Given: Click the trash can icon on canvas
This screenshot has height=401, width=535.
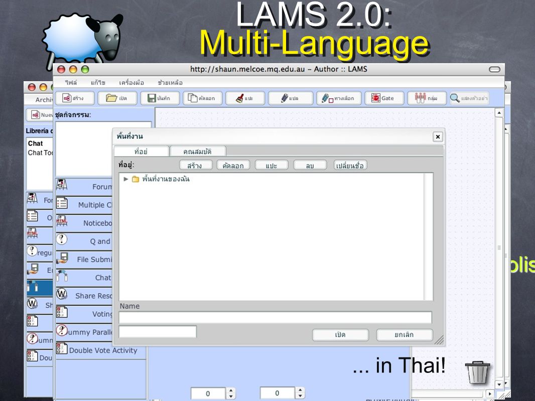Looking at the screenshot, I should 477,372.
